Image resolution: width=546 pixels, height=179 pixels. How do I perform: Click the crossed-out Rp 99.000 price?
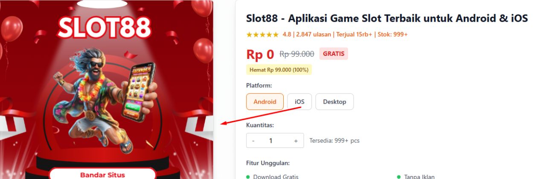(296, 54)
